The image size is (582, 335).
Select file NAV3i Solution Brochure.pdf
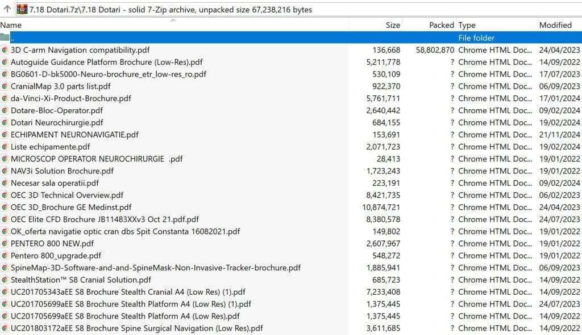pyautogui.click(x=62, y=171)
